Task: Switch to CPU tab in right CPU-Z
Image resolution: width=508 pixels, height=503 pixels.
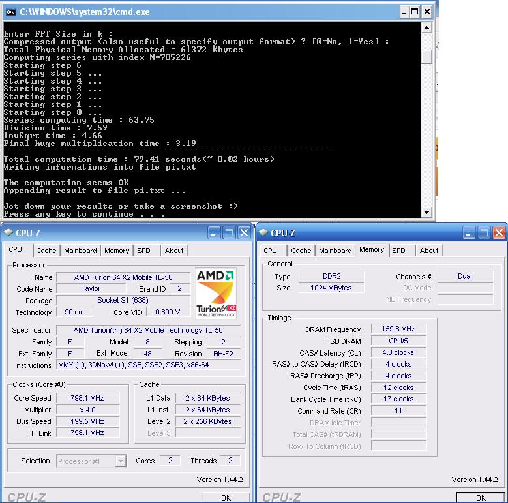Action: [270, 251]
